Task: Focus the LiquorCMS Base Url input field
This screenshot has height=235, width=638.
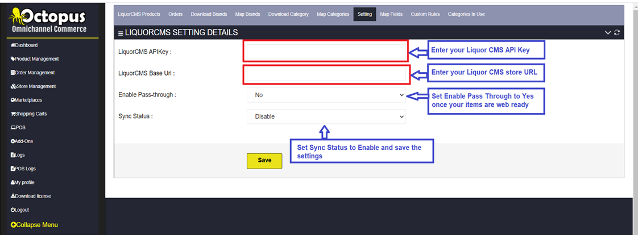Action: click(326, 74)
